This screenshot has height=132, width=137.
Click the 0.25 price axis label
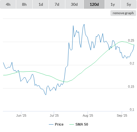(x=131, y=40)
